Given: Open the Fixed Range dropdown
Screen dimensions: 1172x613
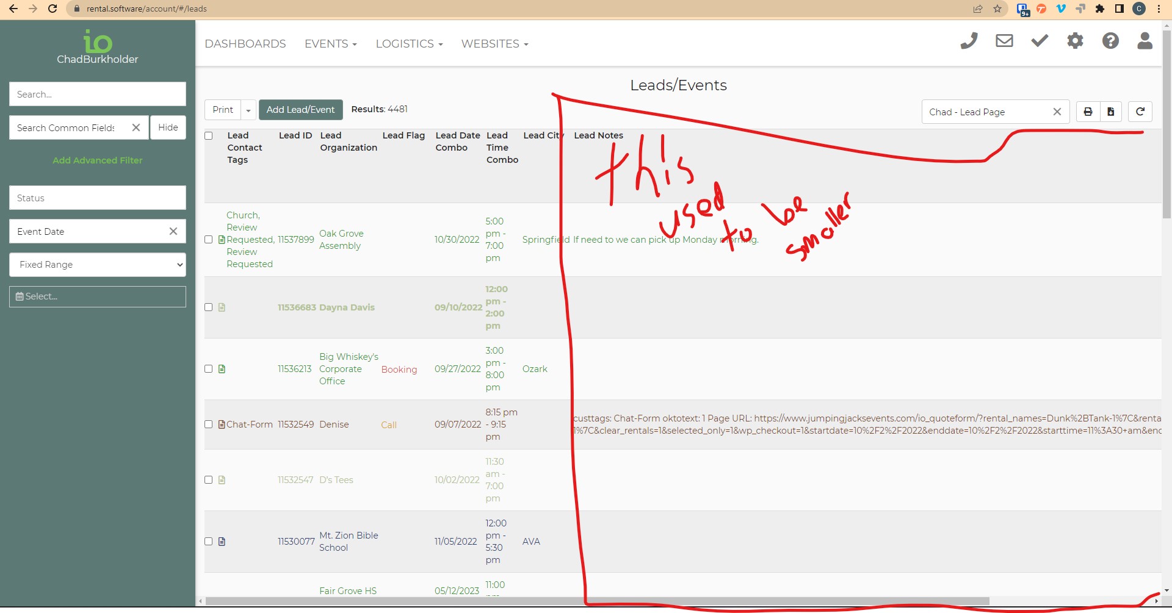Looking at the screenshot, I should (x=98, y=265).
